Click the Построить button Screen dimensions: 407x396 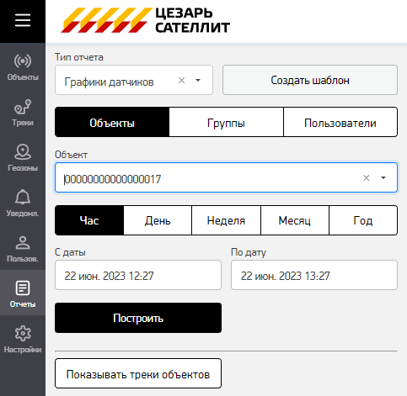pos(138,318)
